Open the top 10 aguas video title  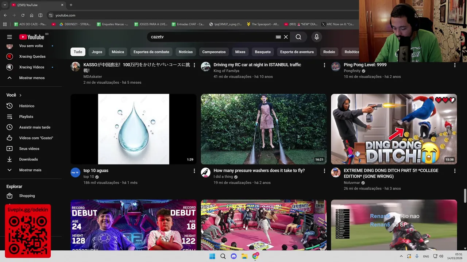[96, 171]
